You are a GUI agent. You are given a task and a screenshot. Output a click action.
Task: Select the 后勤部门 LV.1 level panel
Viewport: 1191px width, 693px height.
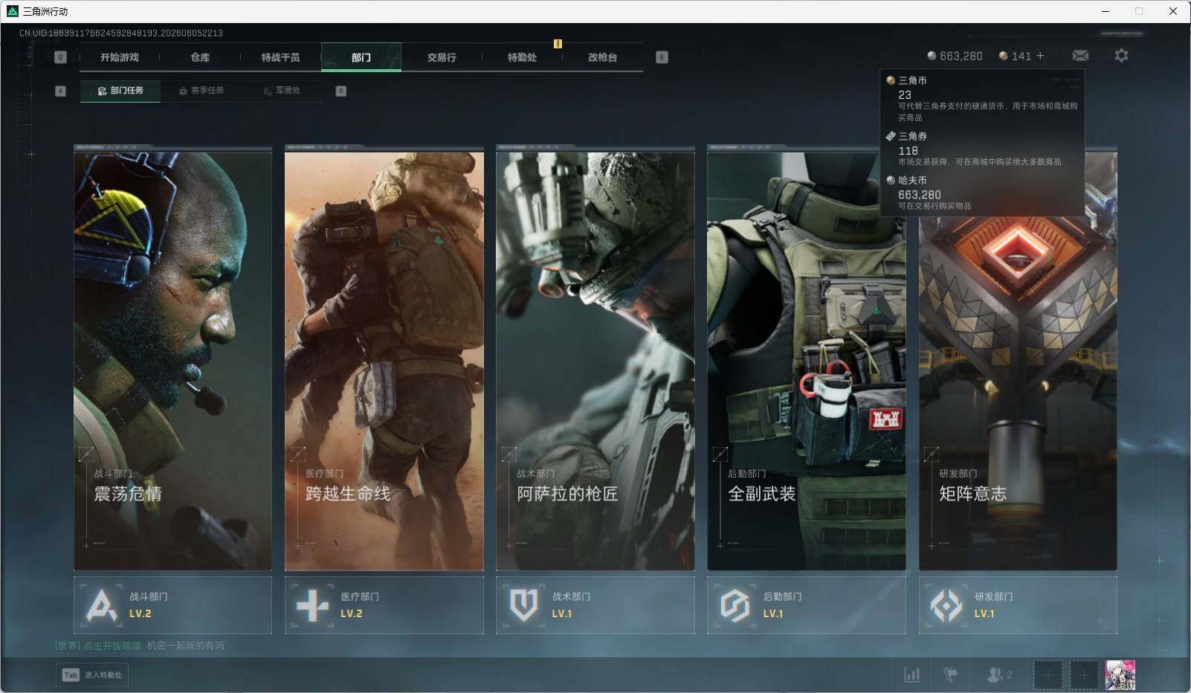tap(807, 605)
